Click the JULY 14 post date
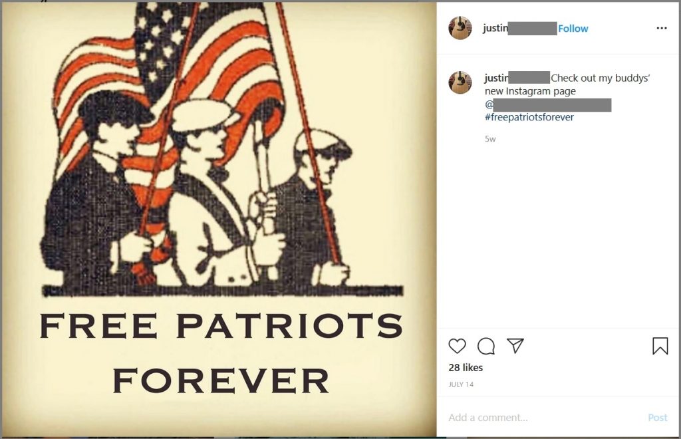The image size is (681, 439). coord(461,384)
